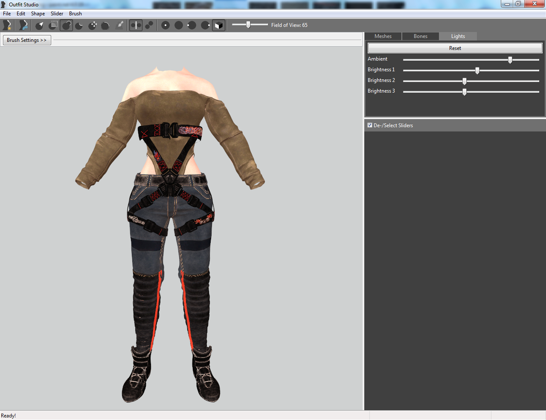The height and width of the screenshot is (420, 546).
Task: Click the New Project icon with star
Action: point(6,25)
